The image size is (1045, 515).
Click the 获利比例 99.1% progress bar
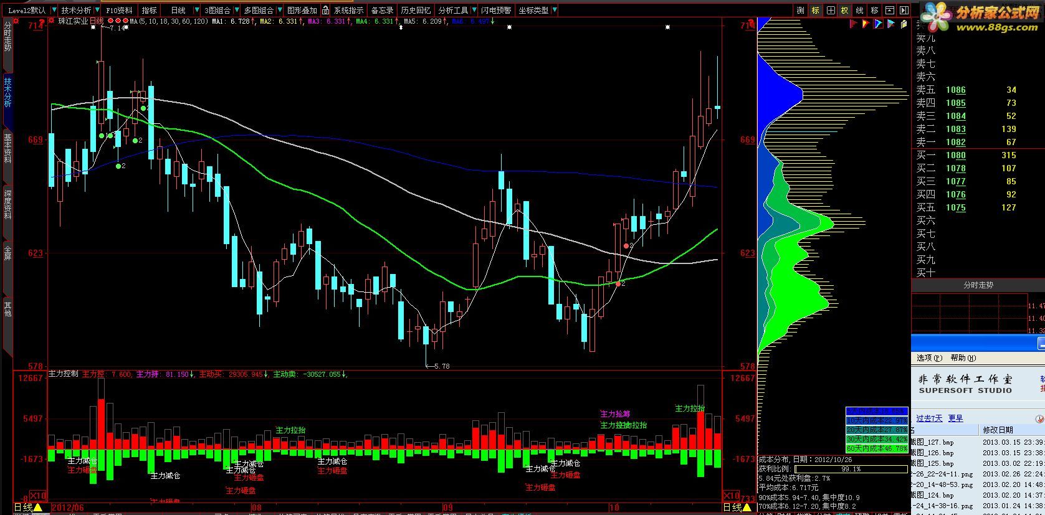pyautogui.click(x=851, y=469)
